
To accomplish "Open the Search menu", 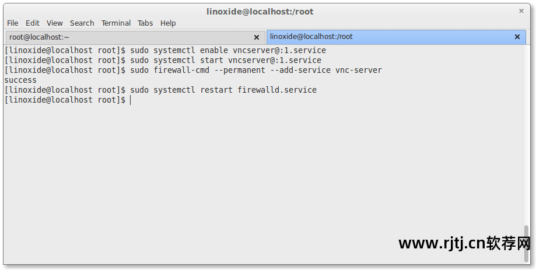I will point(82,23).
